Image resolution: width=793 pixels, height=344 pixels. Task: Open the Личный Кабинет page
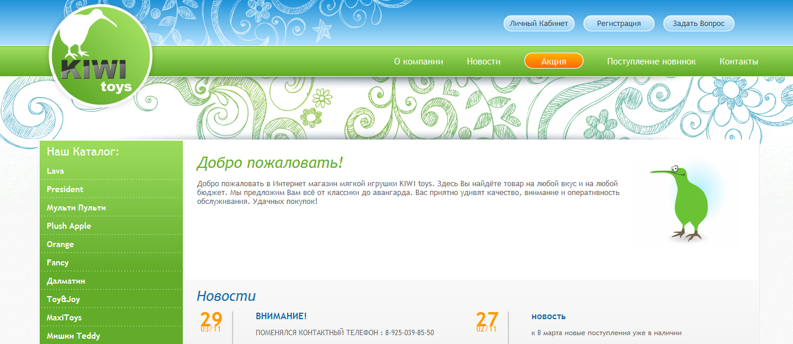(539, 23)
